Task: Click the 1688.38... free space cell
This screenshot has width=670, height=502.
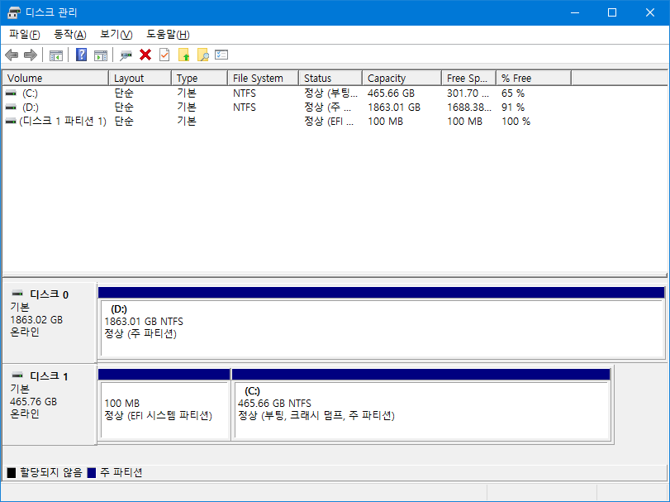Action: pos(469,108)
